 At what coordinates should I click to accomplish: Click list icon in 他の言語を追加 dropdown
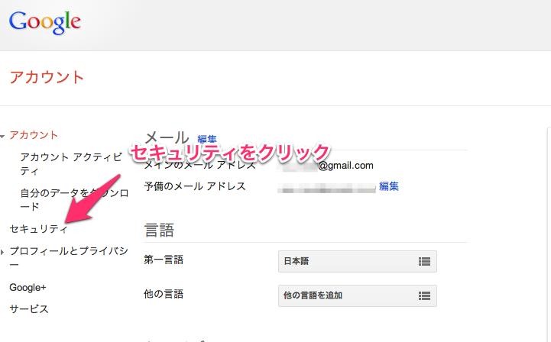[x=424, y=295]
